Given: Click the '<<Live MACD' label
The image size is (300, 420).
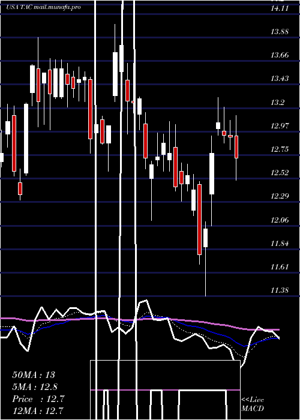Looking at the screenshot, I should 253,404.
